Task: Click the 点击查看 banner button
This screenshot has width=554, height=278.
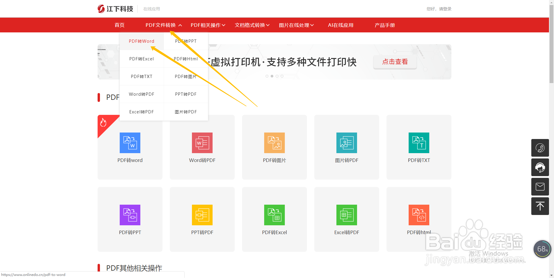Action: [395, 62]
